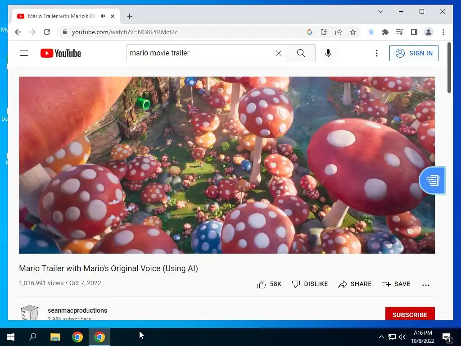Viewport: 461px width, 346px height.
Task: Switch to first Chrome taskbar icon
Action: pos(77,337)
